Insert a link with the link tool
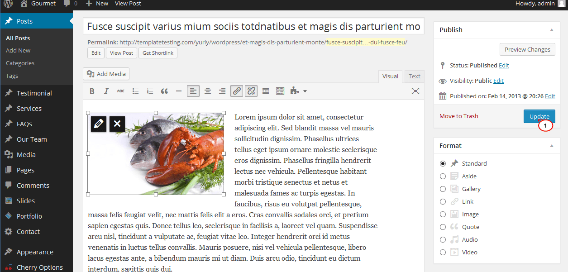Screen dimensions: 568x272 coord(236,91)
